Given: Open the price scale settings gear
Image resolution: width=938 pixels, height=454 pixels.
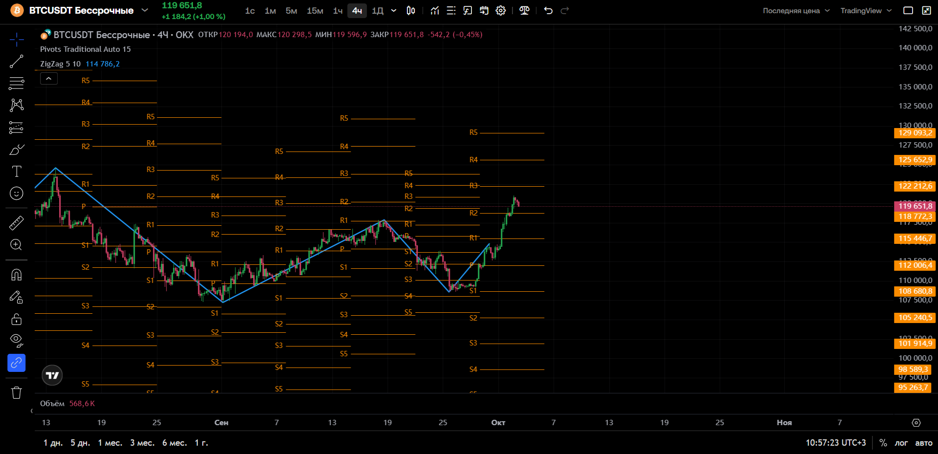Looking at the screenshot, I should click(x=916, y=423).
